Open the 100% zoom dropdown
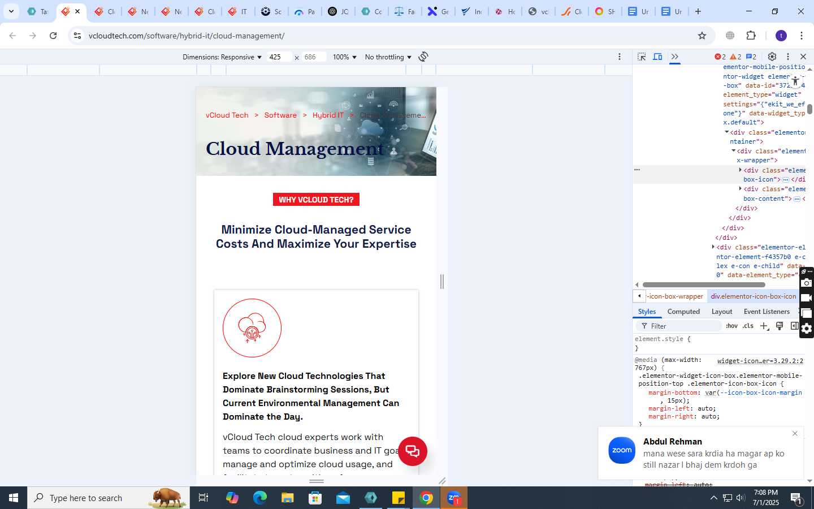This screenshot has width=814, height=509. coord(345,57)
